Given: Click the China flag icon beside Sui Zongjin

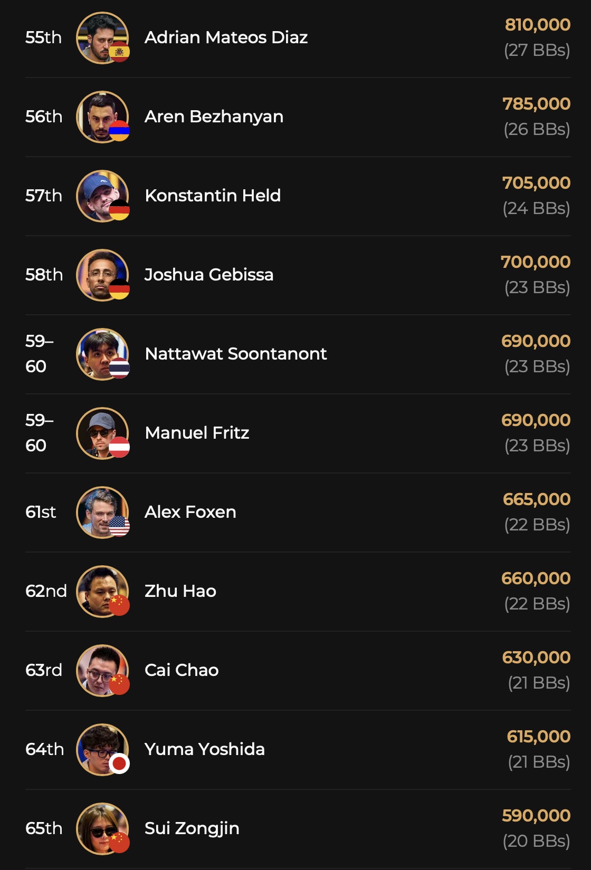Looking at the screenshot, I should click(119, 843).
